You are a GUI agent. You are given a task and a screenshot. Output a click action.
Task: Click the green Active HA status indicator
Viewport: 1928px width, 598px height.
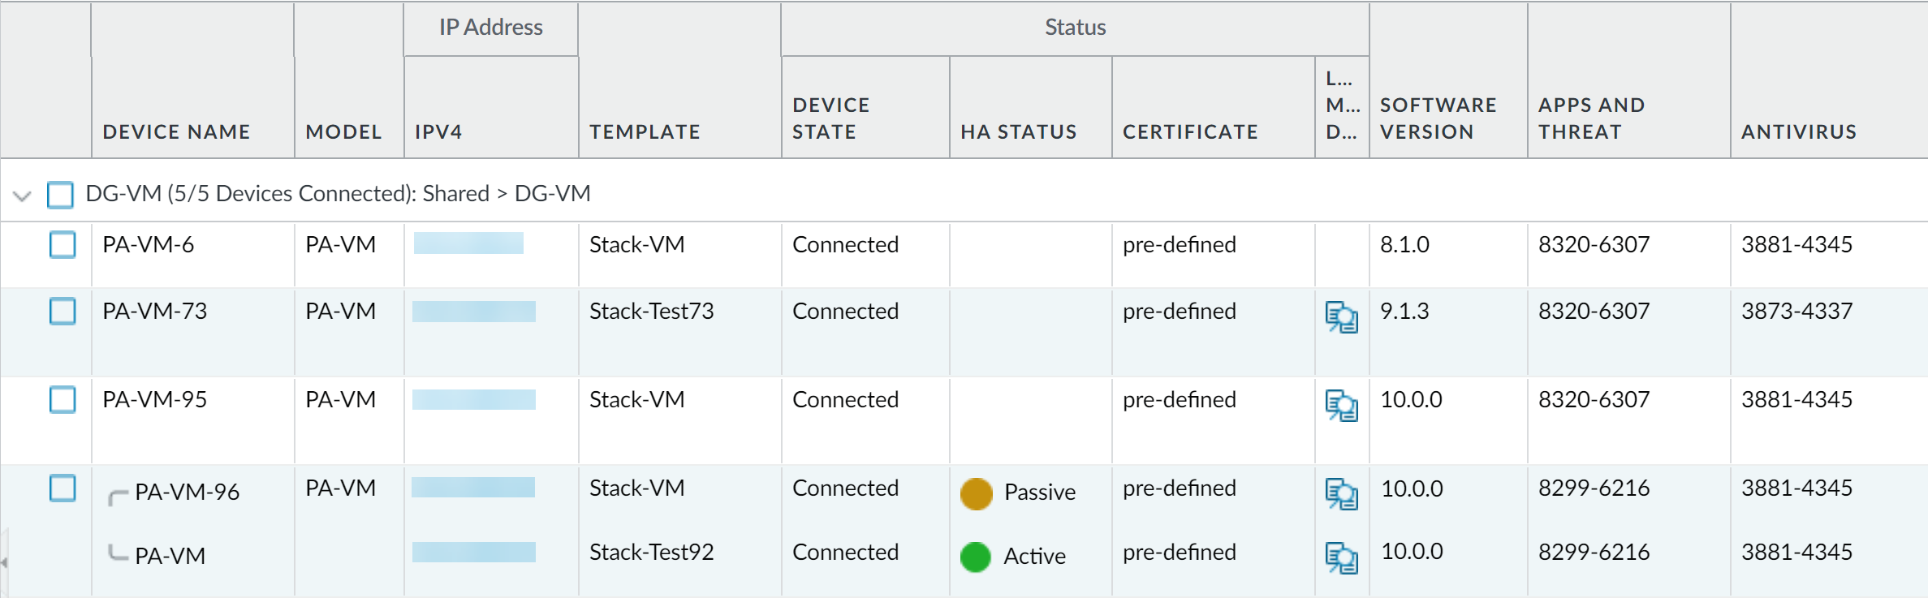[975, 557]
